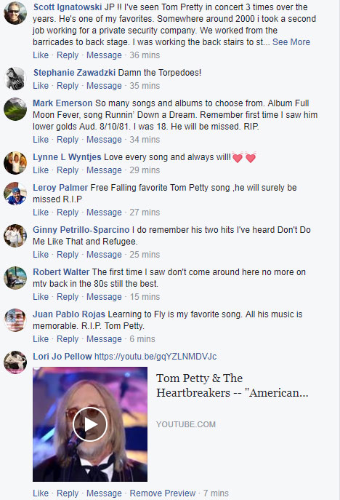This screenshot has width=340, height=500.
Task: Expand Scott's comment with See More
Action: (291, 42)
